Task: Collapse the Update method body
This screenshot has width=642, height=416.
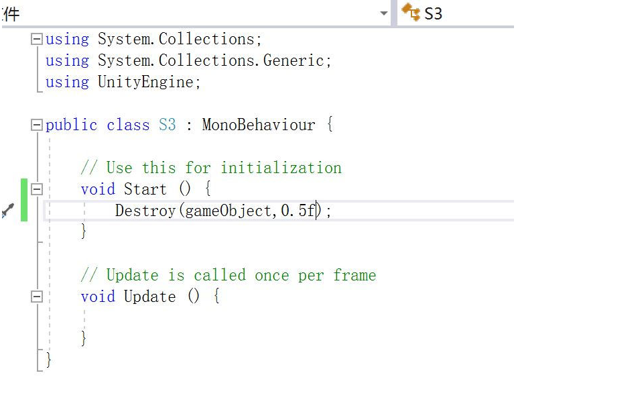Action: (x=37, y=297)
